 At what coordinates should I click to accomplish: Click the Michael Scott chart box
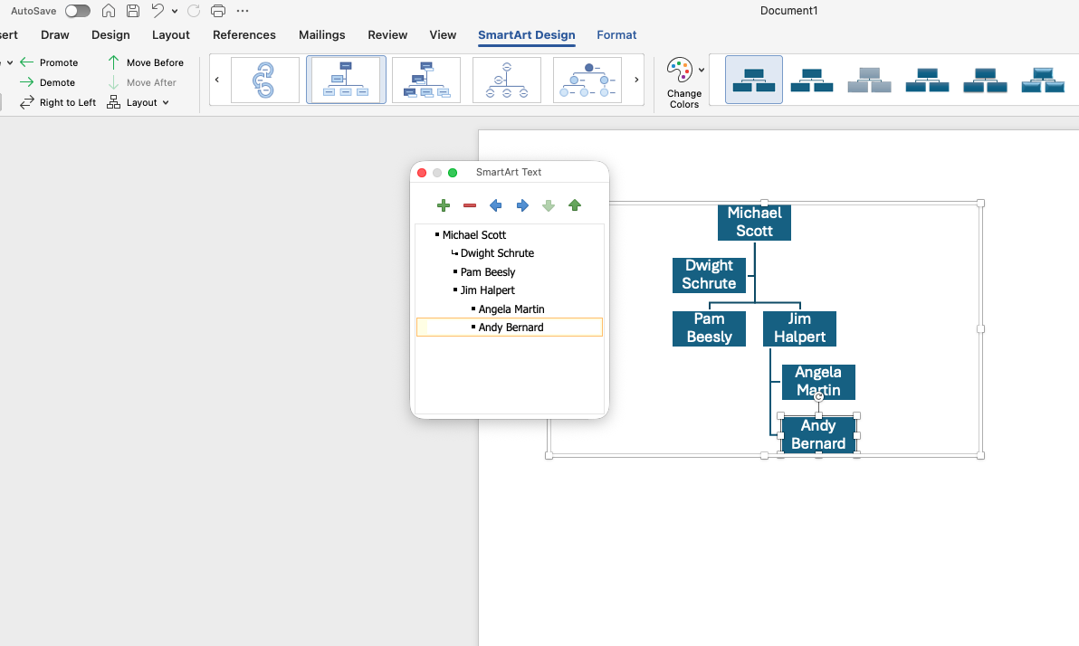click(x=754, y=223)
